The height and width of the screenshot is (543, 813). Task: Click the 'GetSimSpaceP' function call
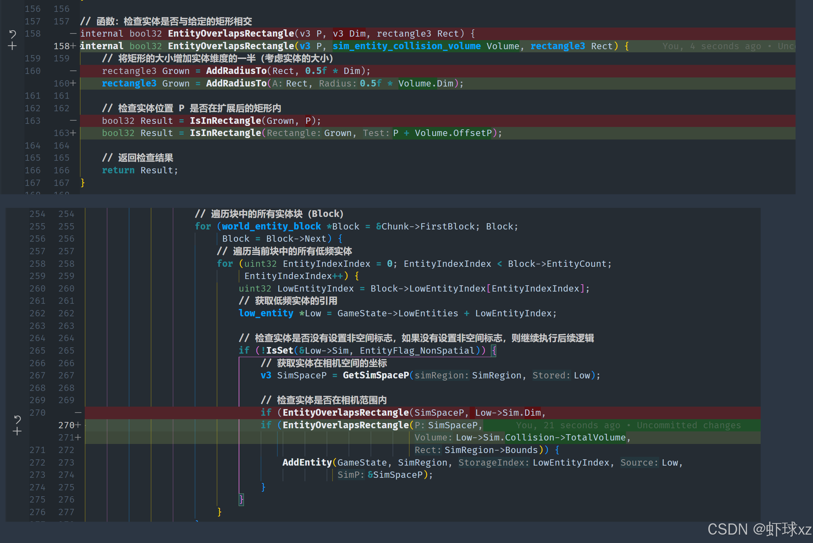[x=376, y=375]
